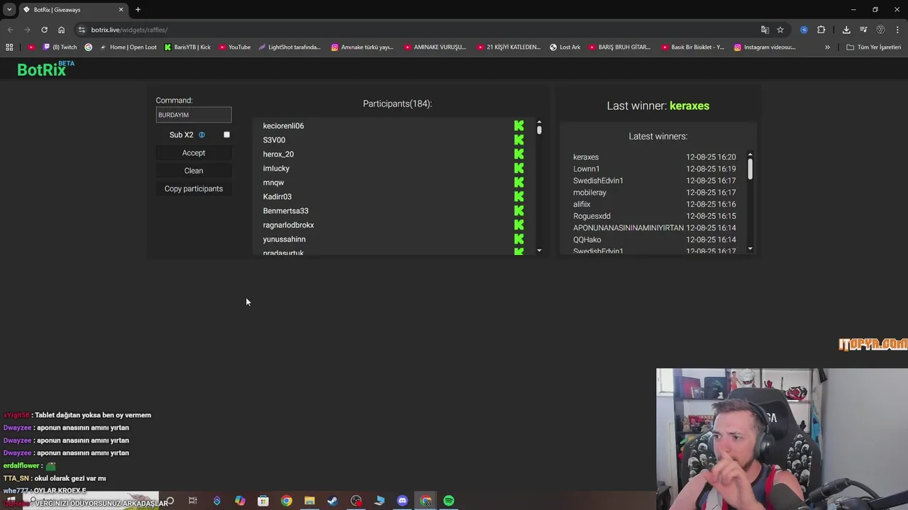Expand the tab search dropdown arrow

[9, 9]
